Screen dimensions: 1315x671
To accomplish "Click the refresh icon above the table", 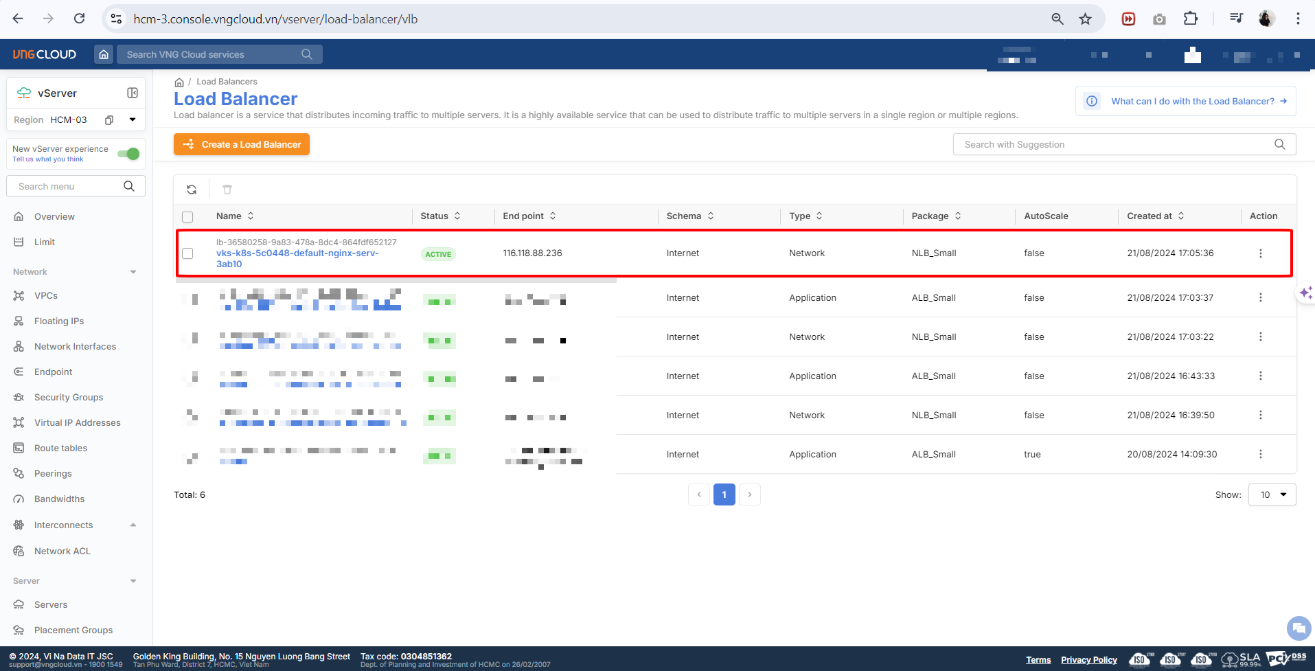I will 192,190.
